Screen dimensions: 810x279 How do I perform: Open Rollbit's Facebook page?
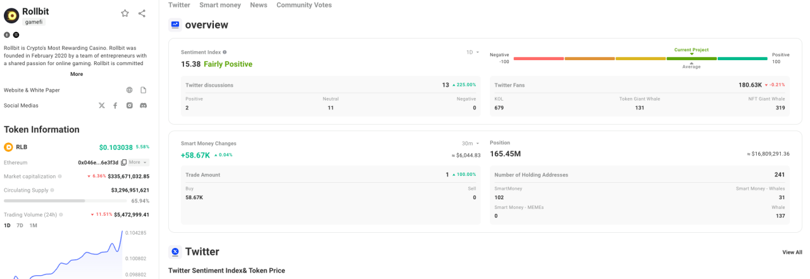pos(115,106)
